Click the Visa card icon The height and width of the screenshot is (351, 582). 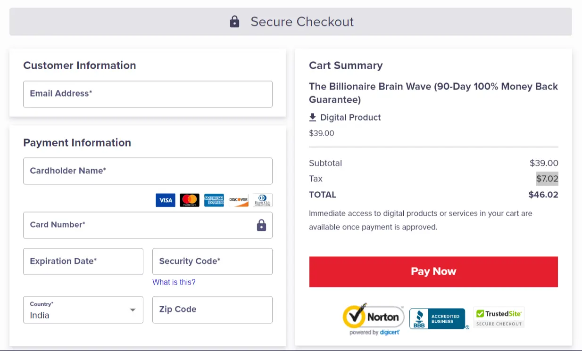165,200
